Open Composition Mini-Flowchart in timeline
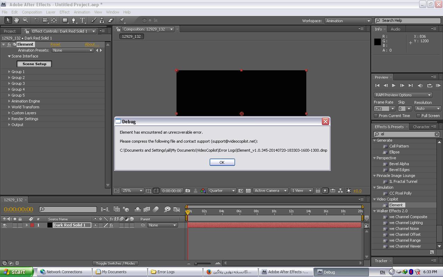Viewport: 443px width, 277px height. click(x=105, y=209)
